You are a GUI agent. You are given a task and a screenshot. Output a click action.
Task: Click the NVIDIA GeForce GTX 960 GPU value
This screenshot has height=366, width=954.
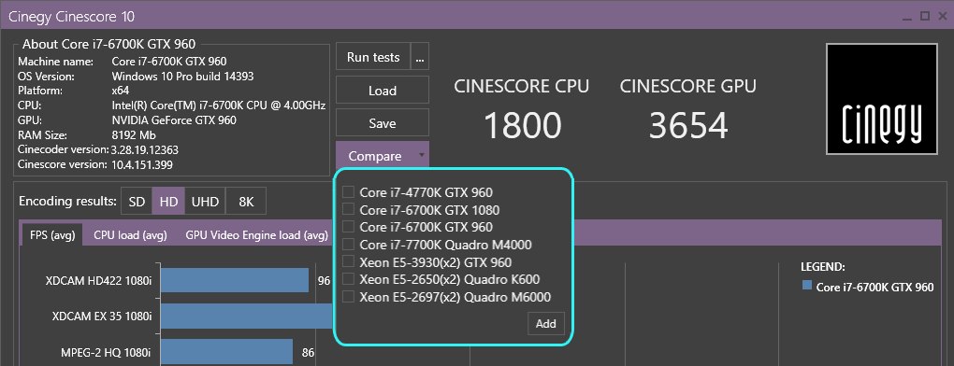point(174,120)
